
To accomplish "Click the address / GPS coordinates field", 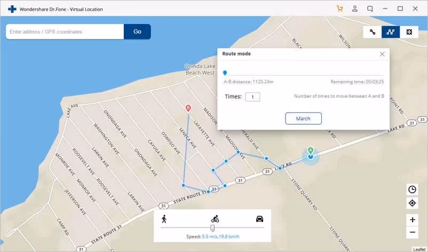I will (x=65, y=32).
